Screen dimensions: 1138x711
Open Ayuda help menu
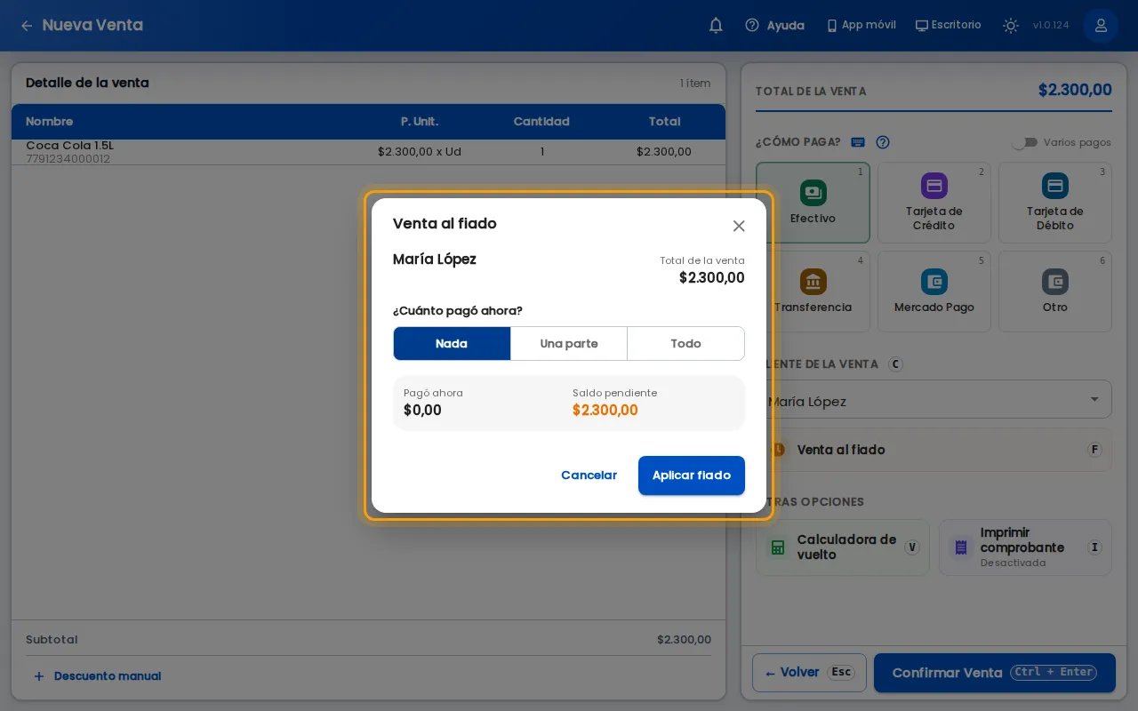click(x=774, y=26)
